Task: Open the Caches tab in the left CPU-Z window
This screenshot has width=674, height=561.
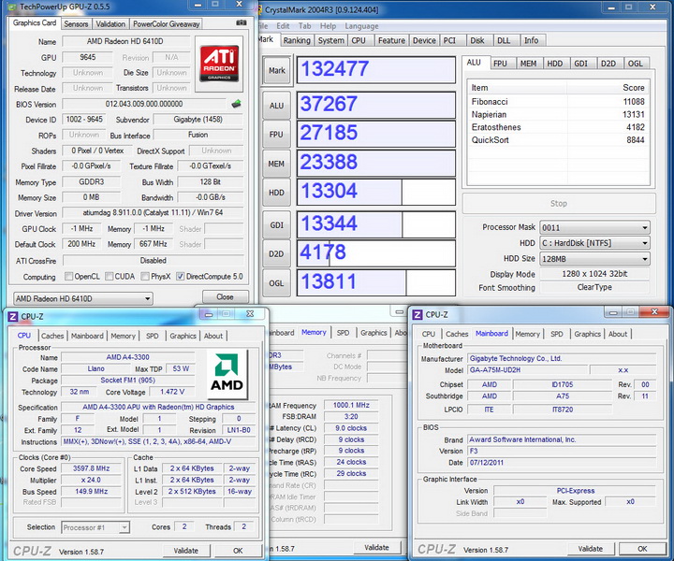Action: pyautogui.click(x=52, y=336)
